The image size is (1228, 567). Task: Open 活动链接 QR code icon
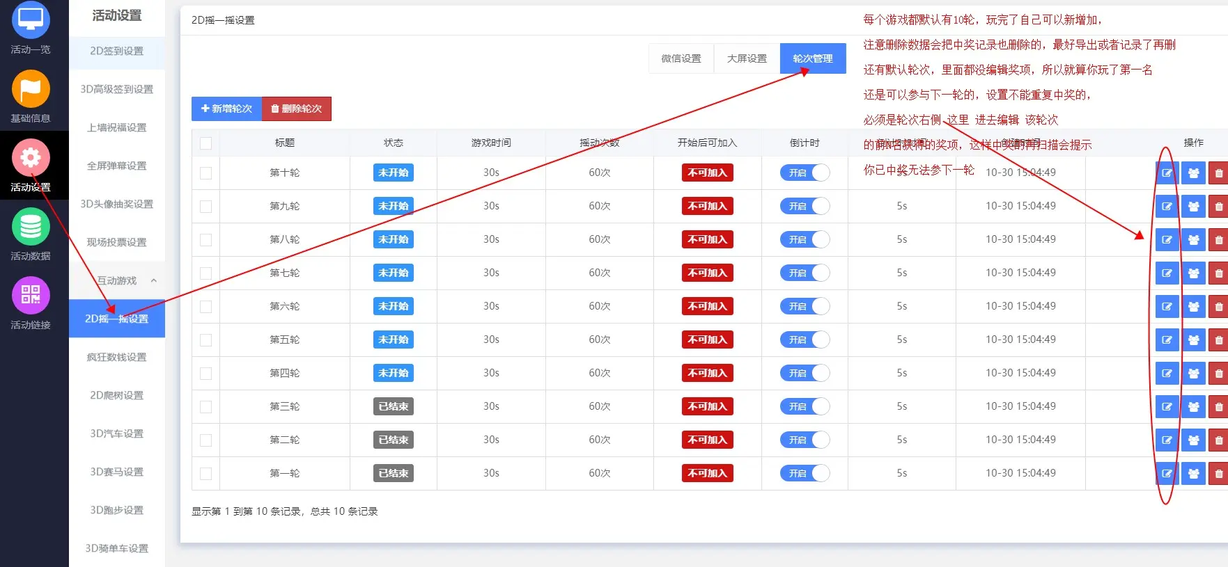[31, 295]
